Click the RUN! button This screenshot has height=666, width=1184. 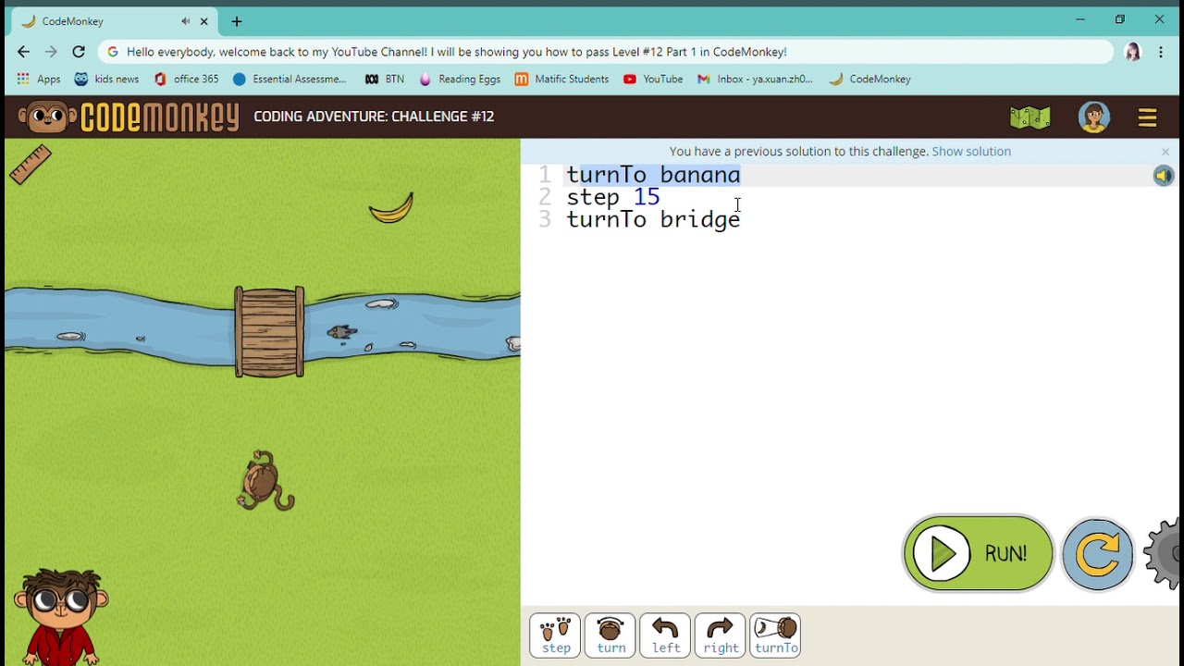[x=978, y=553]
